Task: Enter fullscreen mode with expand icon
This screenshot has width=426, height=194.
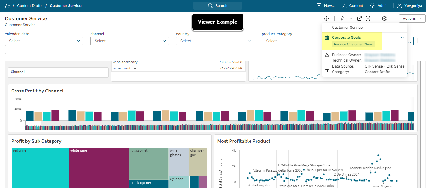Action: (x=368, y=18)
